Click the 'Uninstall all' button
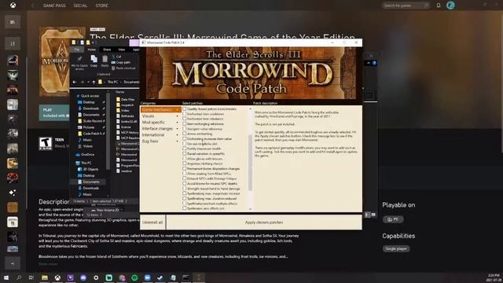 point(152,222)
